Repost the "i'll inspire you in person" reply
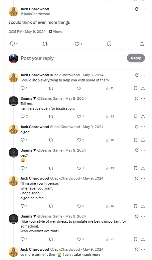This screenshot has width=152, height=260. [51, 206]
